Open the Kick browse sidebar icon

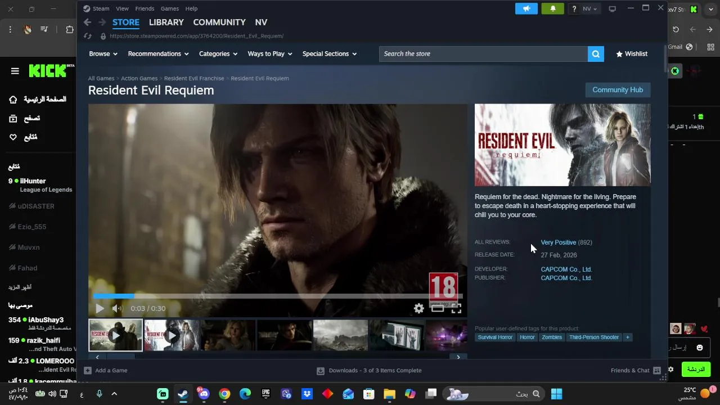point(13,118)
